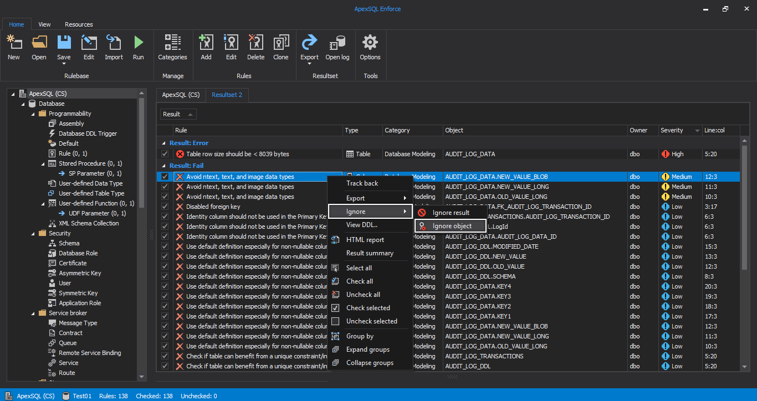Sort results by Severity column header
Screen dimensions: 757x401
(672, 130)
